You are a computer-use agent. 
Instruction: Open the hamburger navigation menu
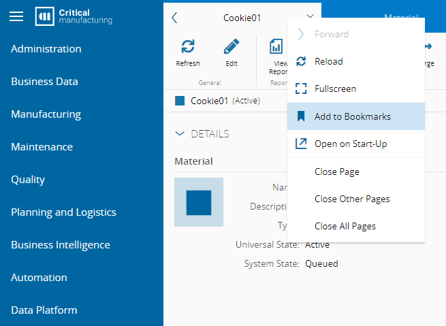[x=16, y=17]
